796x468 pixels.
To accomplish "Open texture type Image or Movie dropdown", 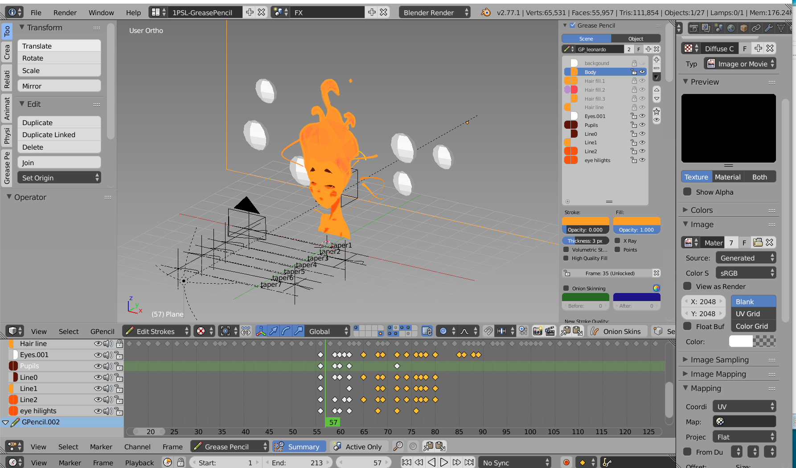I will click(740, 64).
